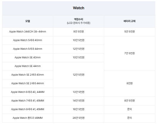Click Apple Watch 8세대 41, 45MM cell
This screenshot has height=125, width=158.
[28, 109]
